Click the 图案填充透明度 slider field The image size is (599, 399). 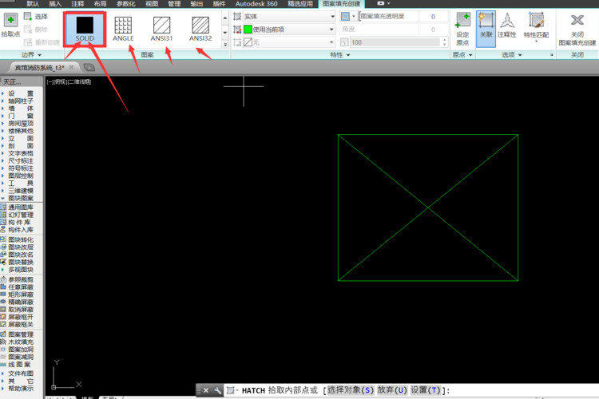tap(388, 17)
